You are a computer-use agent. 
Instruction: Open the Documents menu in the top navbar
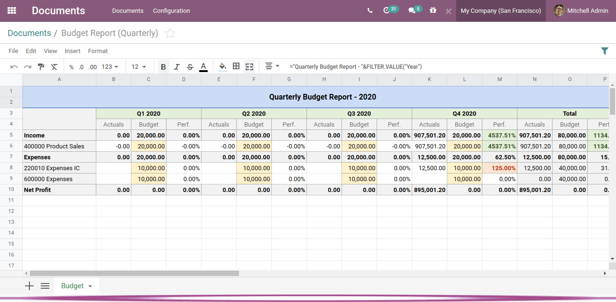click(x=128, y=10)
